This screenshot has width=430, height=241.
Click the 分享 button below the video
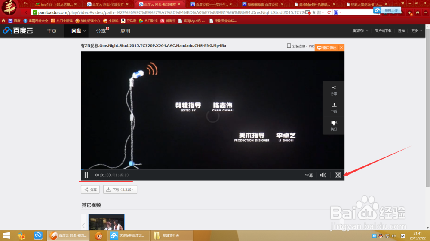coord(90,190)
